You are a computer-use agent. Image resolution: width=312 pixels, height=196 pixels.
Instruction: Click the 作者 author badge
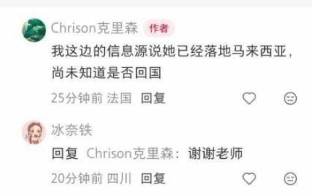coord(159,28)
